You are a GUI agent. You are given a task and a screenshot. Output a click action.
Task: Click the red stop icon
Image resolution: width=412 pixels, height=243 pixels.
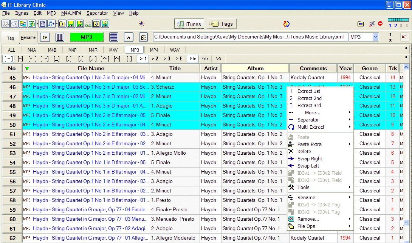[380, 24]
